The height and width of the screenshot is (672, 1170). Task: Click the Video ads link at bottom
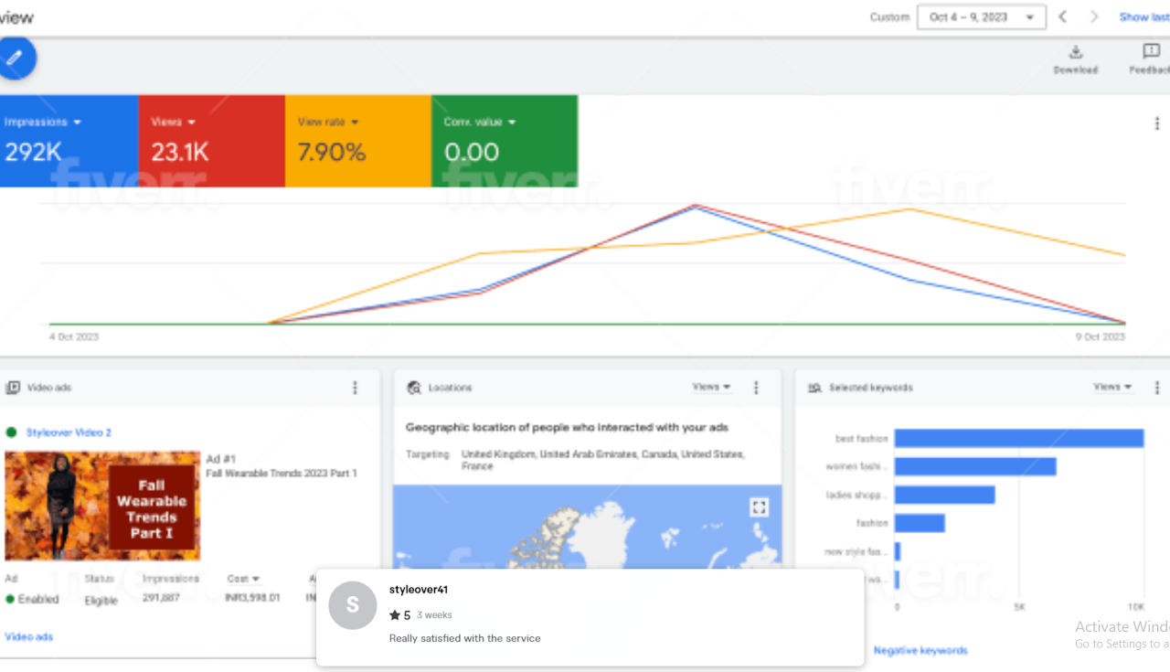(x=29, y=636)
